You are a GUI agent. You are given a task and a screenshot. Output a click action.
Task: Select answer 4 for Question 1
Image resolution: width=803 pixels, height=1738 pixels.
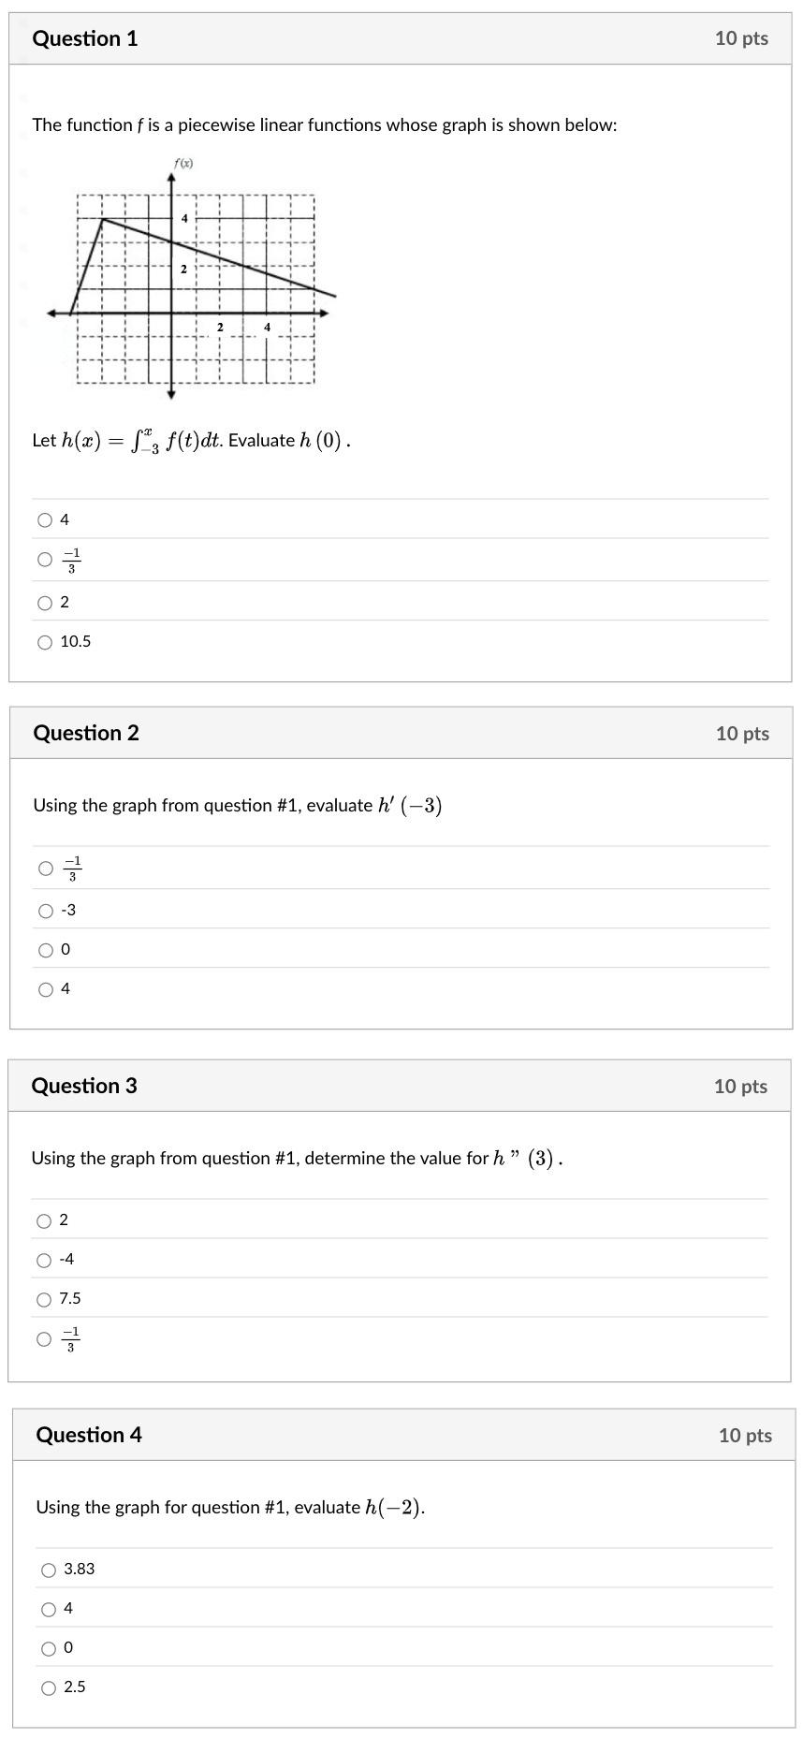click(x=44, y=520)
